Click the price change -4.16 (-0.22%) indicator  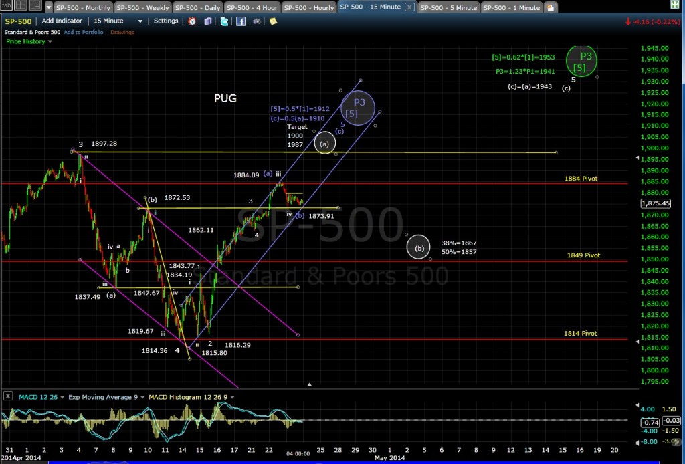(653, 21)
